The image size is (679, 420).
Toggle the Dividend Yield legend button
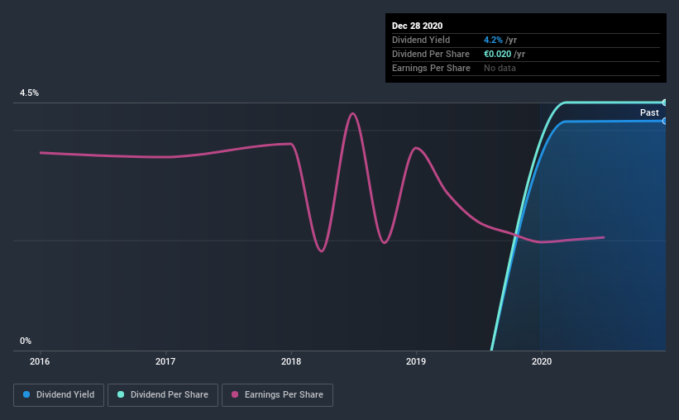(x=59, y=395)
